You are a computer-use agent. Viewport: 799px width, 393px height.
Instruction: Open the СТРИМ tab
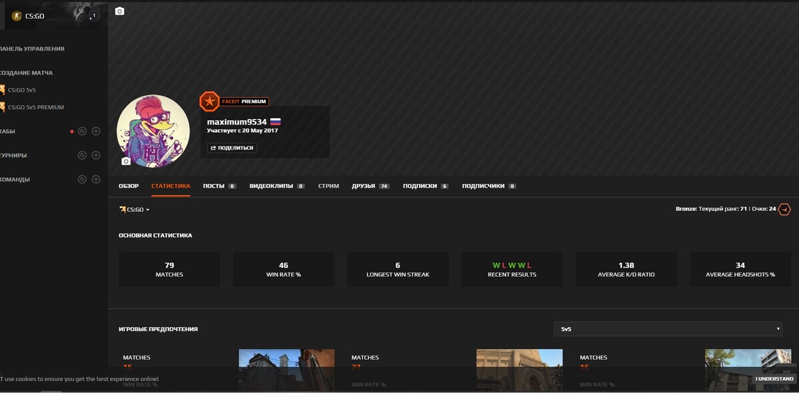pyautogui.click(x=328, y=186)
